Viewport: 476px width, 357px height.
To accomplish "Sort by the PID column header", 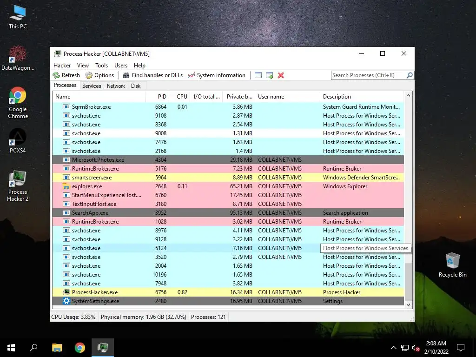I will tap(158, 97).
